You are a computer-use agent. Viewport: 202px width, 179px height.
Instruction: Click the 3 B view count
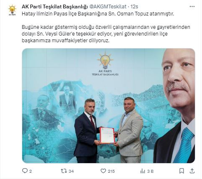pyautogui.click(x=150, y=171)
